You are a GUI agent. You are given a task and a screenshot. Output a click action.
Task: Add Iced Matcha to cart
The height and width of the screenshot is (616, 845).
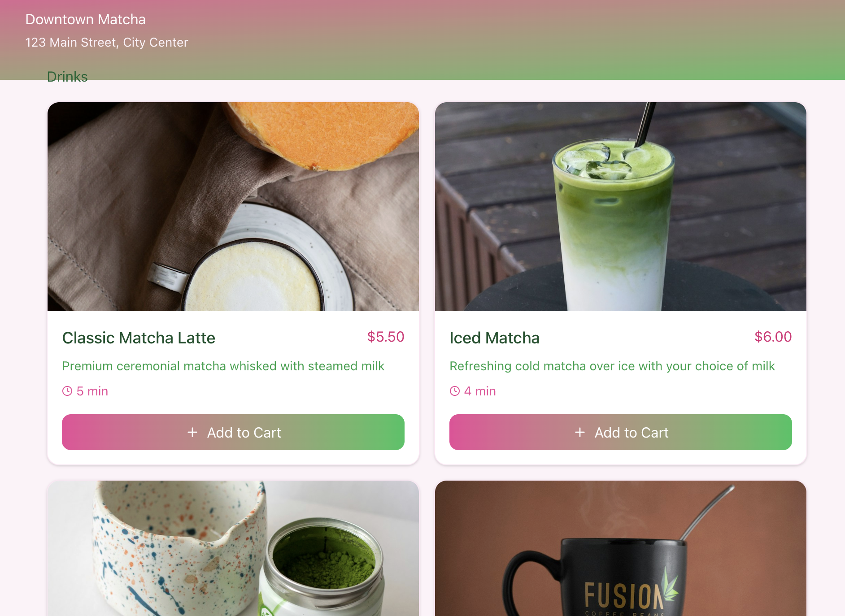[x=621, y=432]
